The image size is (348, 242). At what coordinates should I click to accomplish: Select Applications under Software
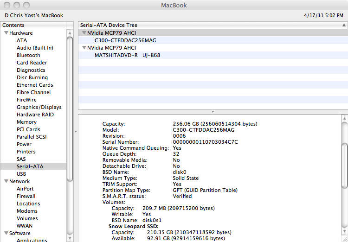32,240
